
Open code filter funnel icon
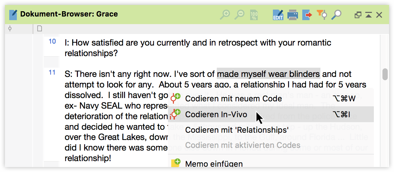point(322,14)
